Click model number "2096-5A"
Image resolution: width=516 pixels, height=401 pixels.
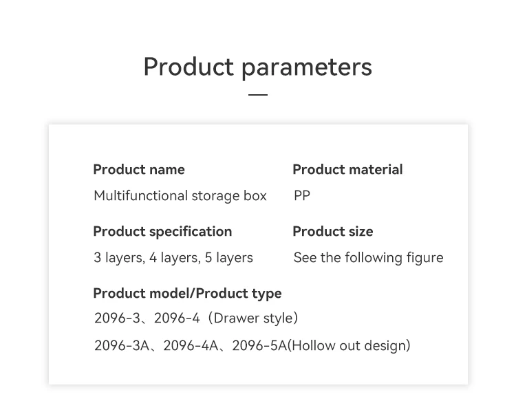[259, 345]
